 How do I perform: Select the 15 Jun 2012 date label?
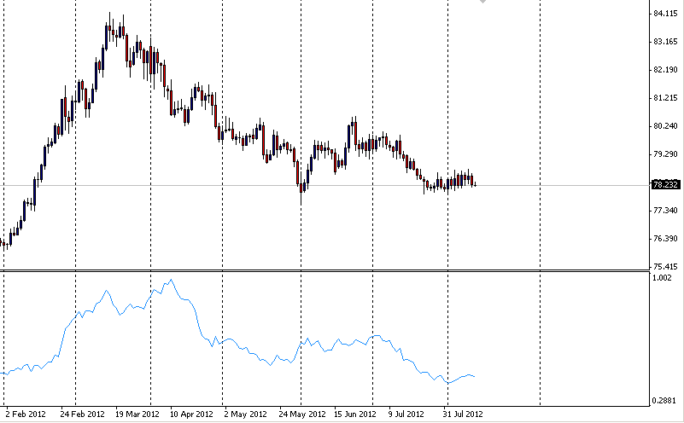355,414
